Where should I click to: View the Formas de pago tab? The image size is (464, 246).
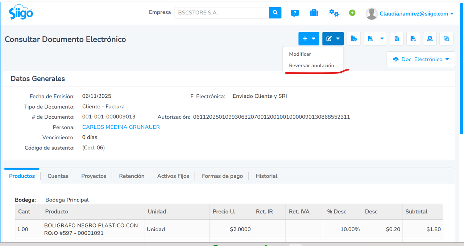pos(222,176)
